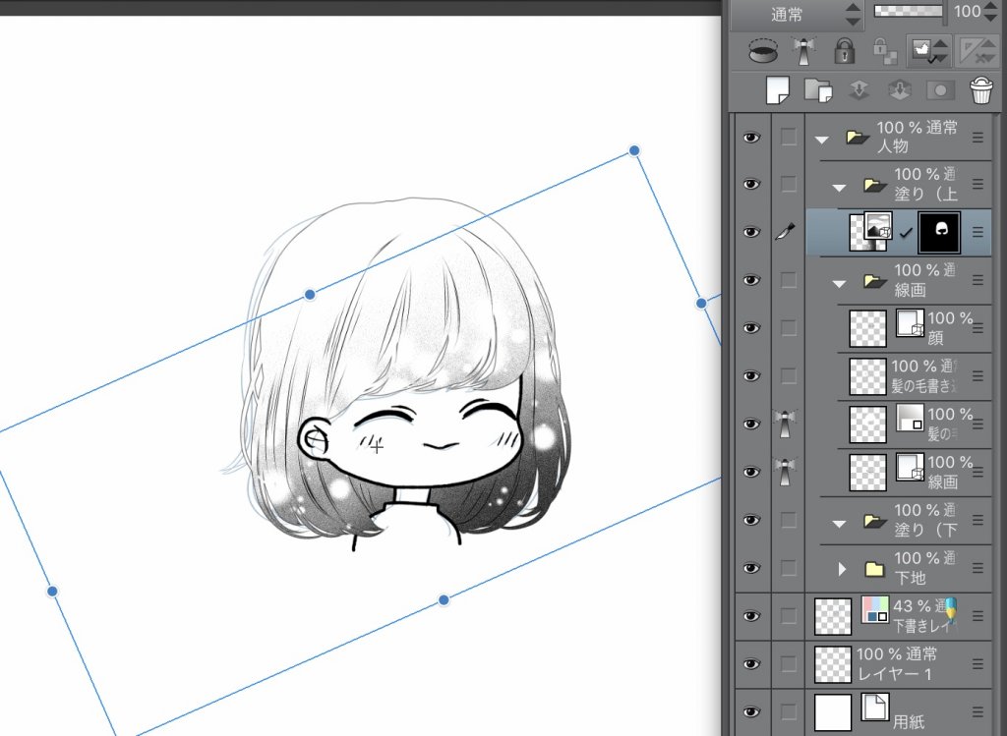
Task: Hide the レイヤー 1 layer
Action: pos(752,663)
